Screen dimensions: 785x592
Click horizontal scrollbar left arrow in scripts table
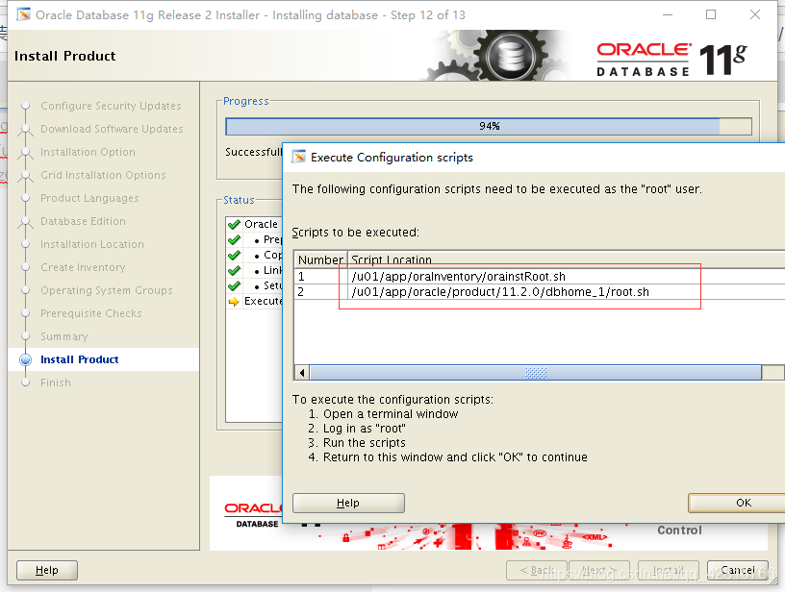click(302, 373)
